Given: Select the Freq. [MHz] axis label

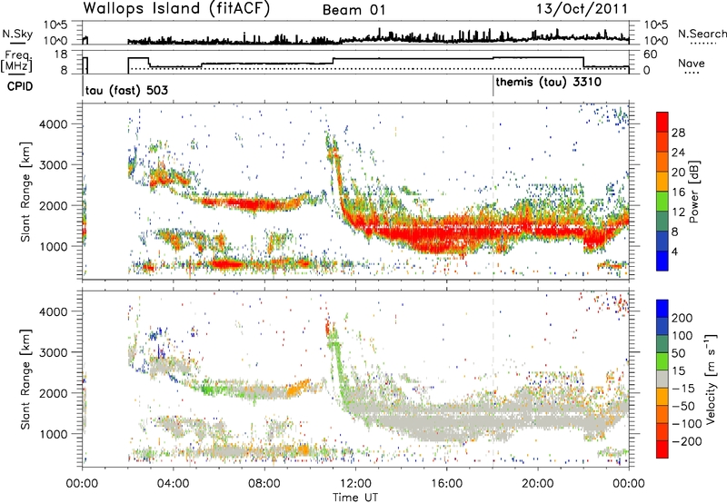Looking at the screenshot, I should pos(16,62).
